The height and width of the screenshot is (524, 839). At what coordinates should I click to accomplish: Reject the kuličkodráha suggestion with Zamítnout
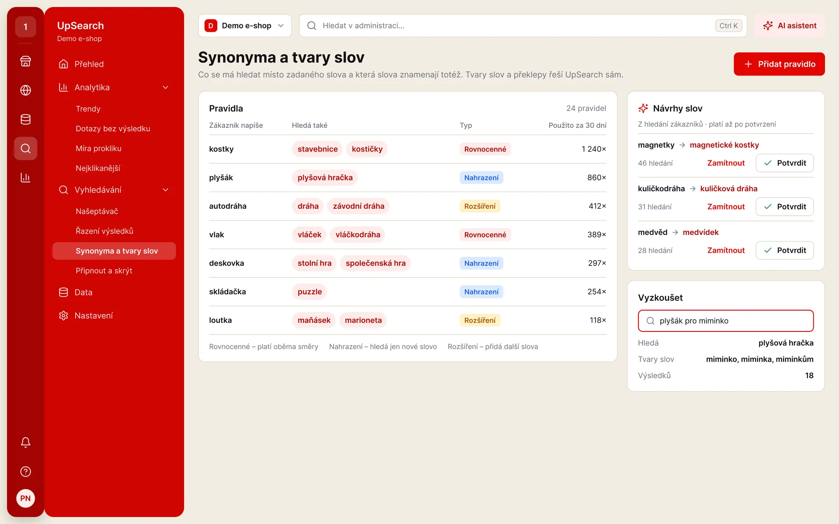tap(726, 207)
